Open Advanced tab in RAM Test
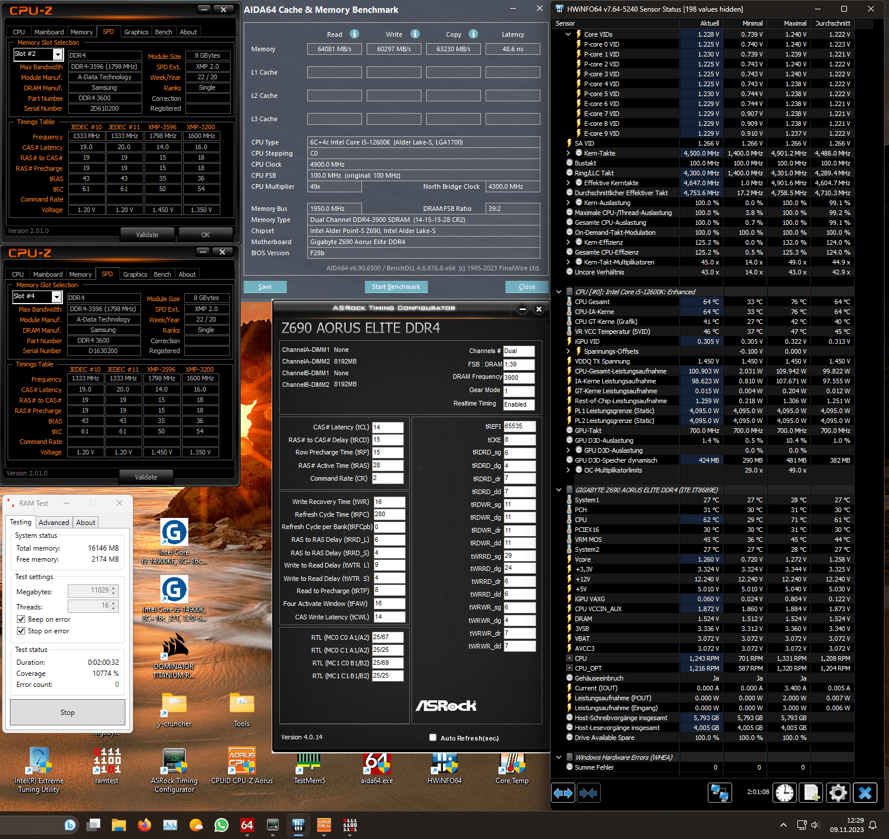This screenshot has height=839, width=889. pos(54,523)
